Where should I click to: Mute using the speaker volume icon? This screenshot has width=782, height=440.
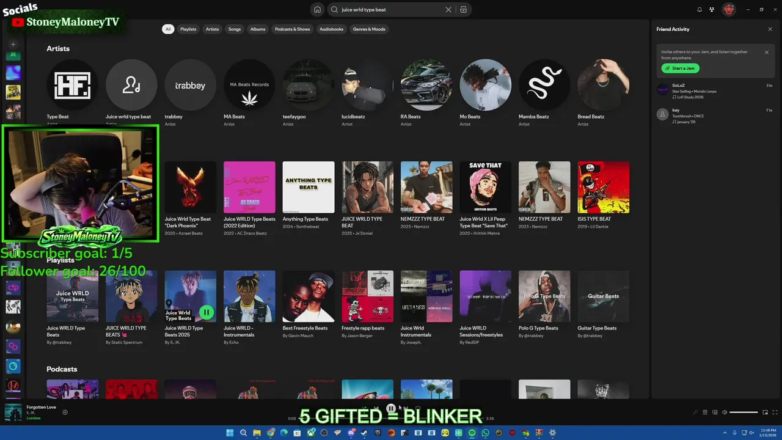click(x=725, y=413)
